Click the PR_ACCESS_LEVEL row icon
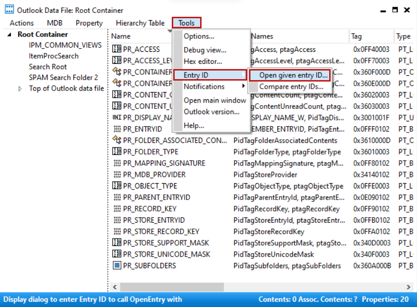 tap(117, 60)
